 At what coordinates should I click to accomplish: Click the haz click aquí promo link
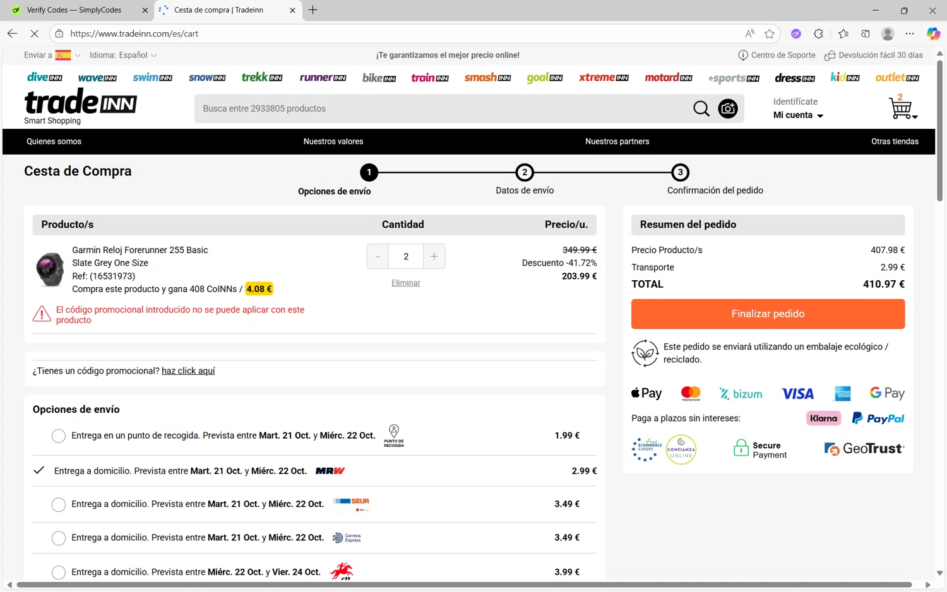(188, 370)
